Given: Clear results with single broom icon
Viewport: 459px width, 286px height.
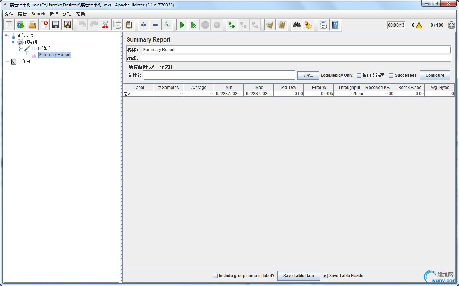Looking at the screenshot, I should (x=270, y=25).
